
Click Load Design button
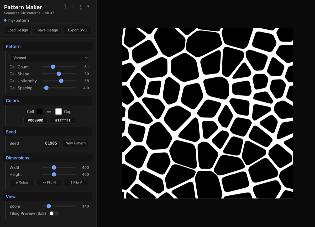click(x=18, y=30)
